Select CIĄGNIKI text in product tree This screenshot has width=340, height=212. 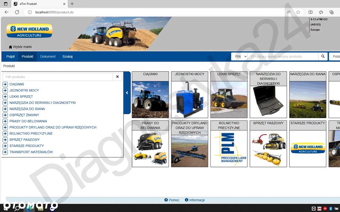[x=17, y=84]
